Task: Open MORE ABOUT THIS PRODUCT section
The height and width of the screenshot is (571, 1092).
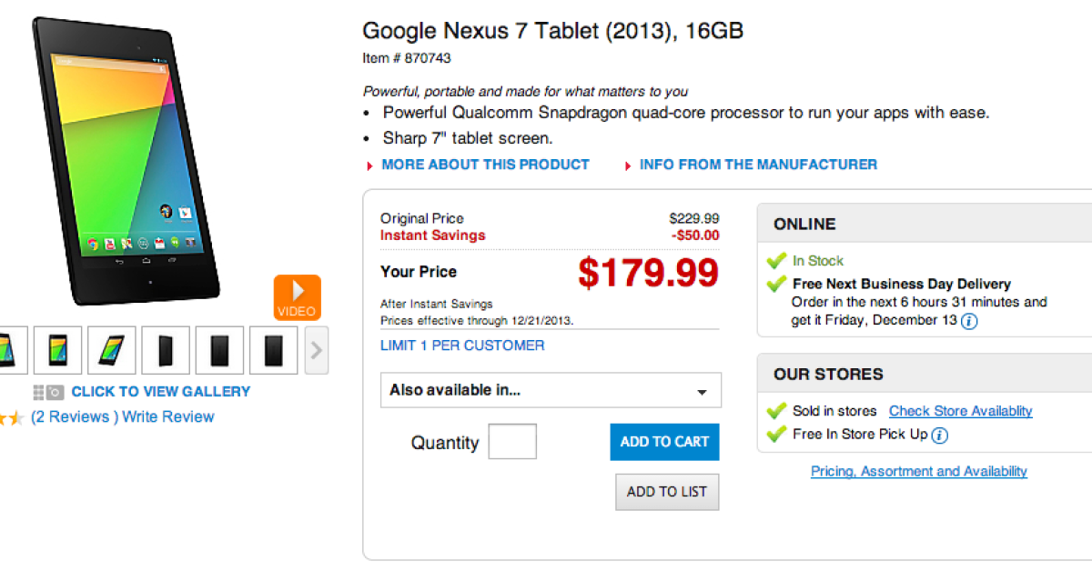Action: point(485,165)
